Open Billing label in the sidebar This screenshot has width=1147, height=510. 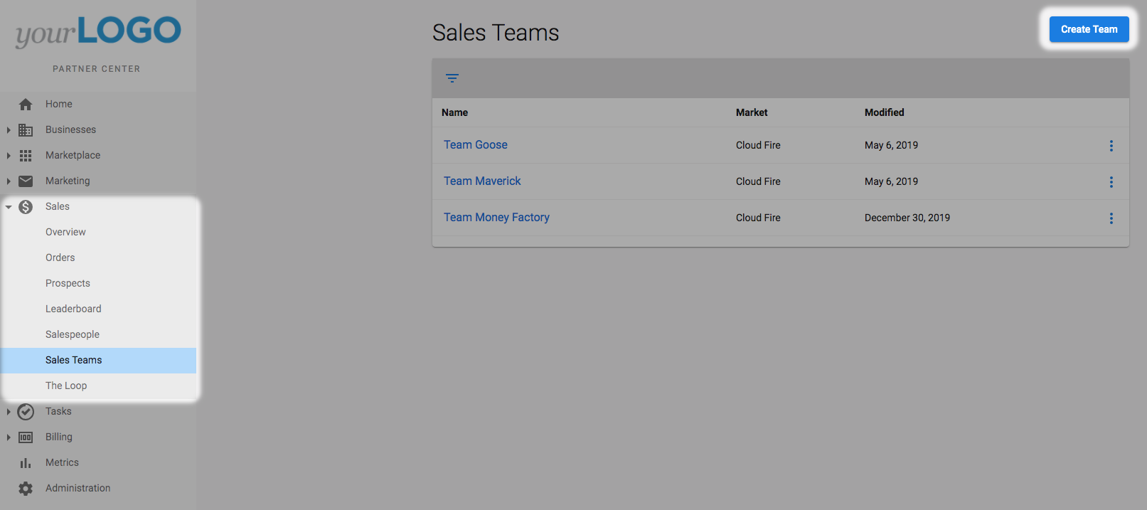(59, 437)
